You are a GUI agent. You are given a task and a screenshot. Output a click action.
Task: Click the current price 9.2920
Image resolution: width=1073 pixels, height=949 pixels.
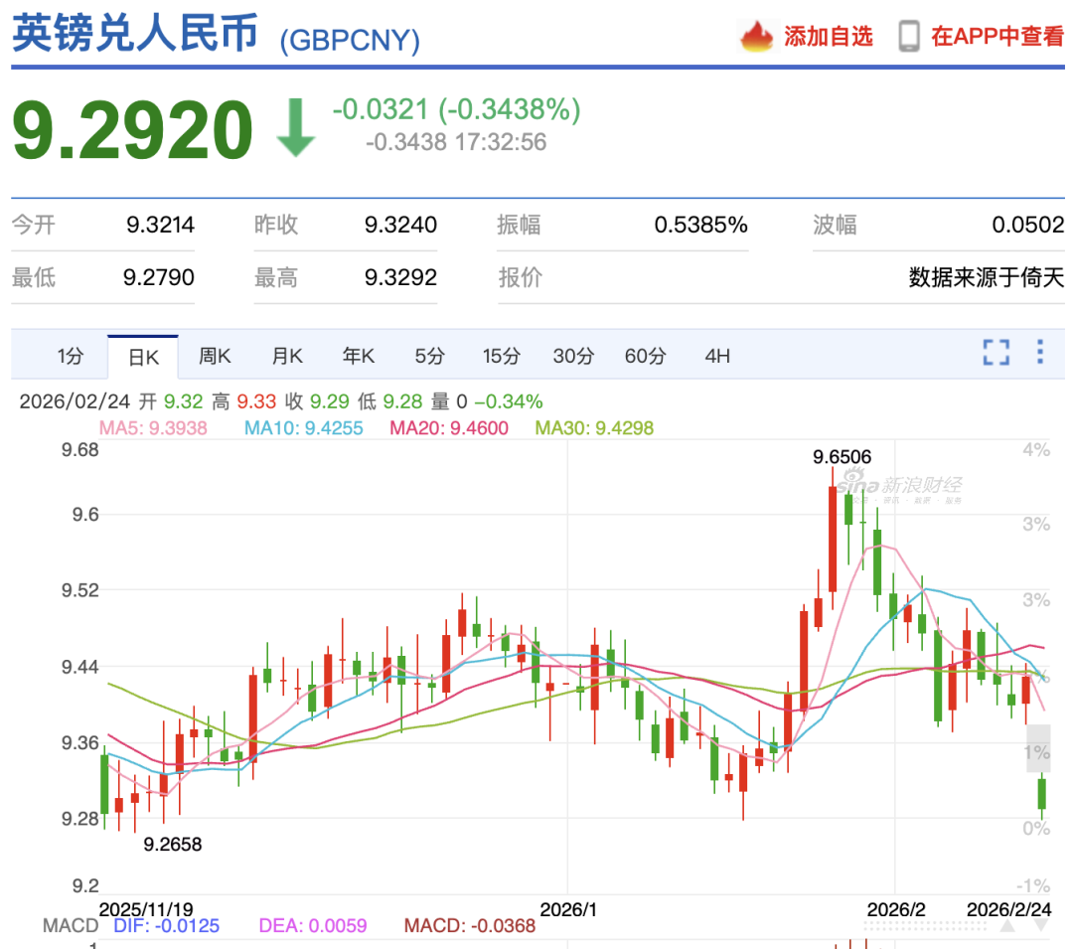coord(133,129)
